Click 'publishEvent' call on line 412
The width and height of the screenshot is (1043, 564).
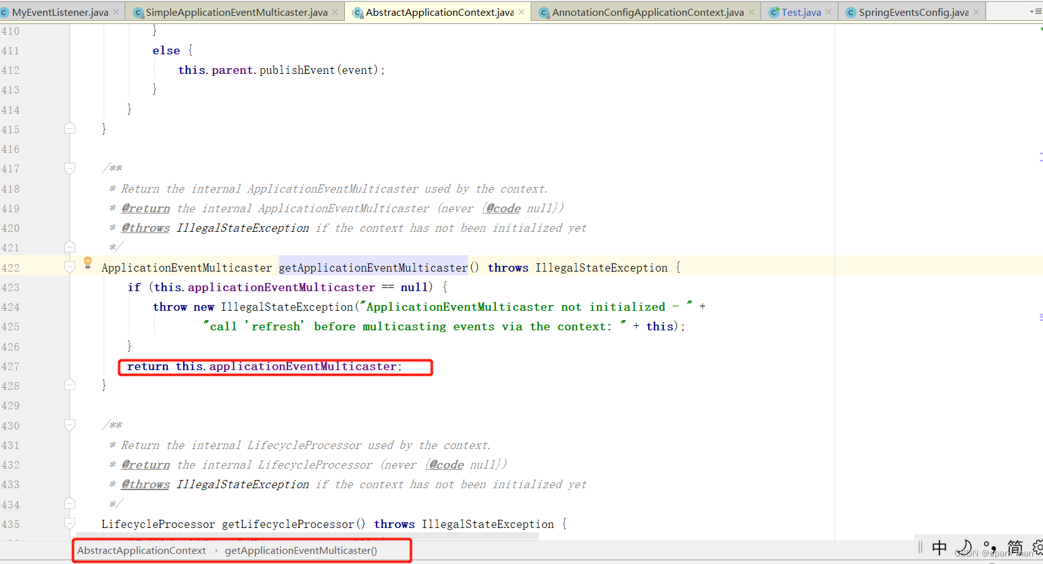(297, 70)
